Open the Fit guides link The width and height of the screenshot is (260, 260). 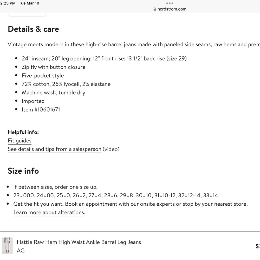click(19, 141)
